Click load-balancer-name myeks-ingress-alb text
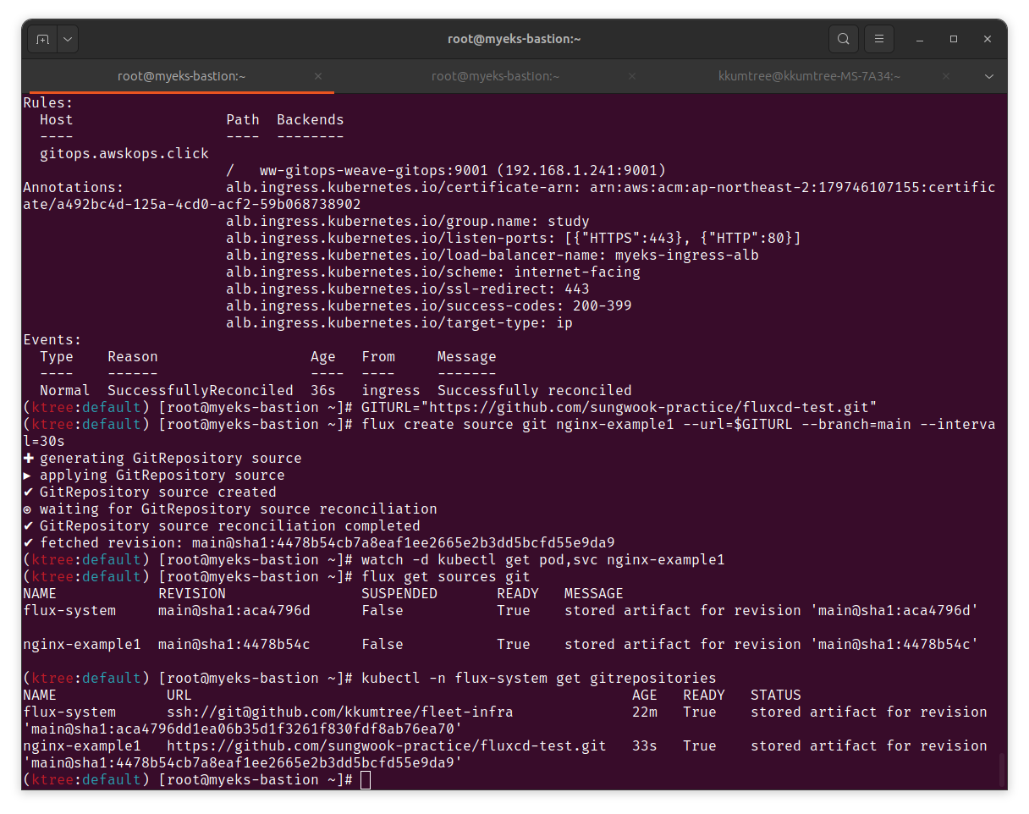This screenshot has height=814, width=1029. [x=492, y=255]
